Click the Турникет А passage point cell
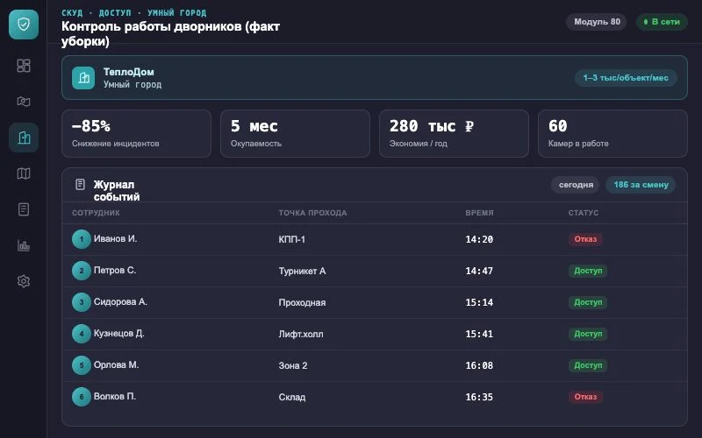This screenshot has width=702, height=438. click(x=302, y=271)
